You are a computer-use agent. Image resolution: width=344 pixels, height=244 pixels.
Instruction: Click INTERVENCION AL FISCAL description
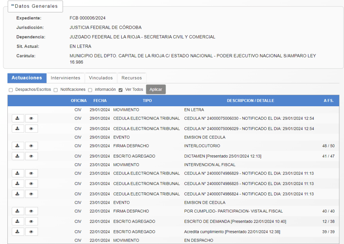pyautogui.click(x=210, y=165)
